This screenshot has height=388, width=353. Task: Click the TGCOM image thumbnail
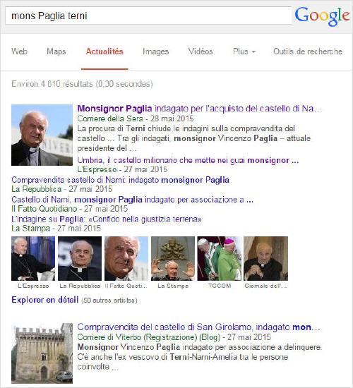(220, 258)
